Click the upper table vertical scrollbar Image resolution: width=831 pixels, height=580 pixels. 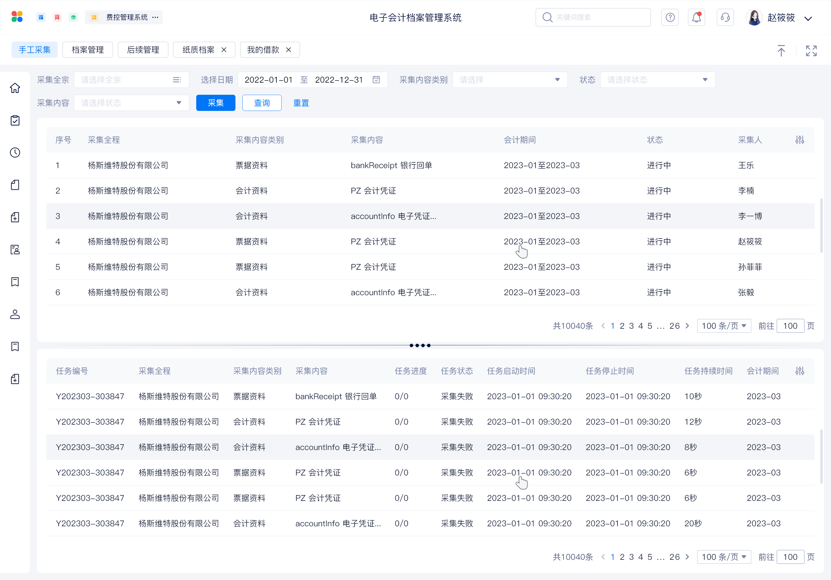pos(821,225)
